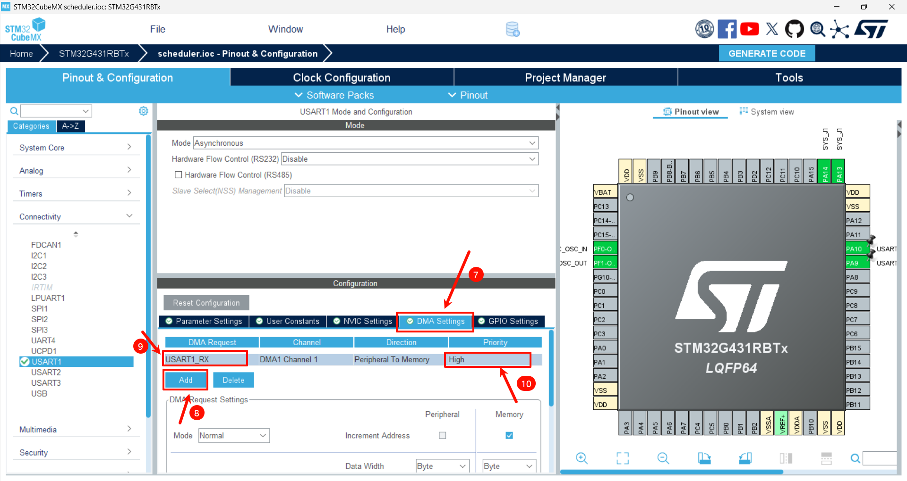Click the configuration panel vertical scrollbar
This screenshot has width=907, height=481.
click(x=551, y=368)
